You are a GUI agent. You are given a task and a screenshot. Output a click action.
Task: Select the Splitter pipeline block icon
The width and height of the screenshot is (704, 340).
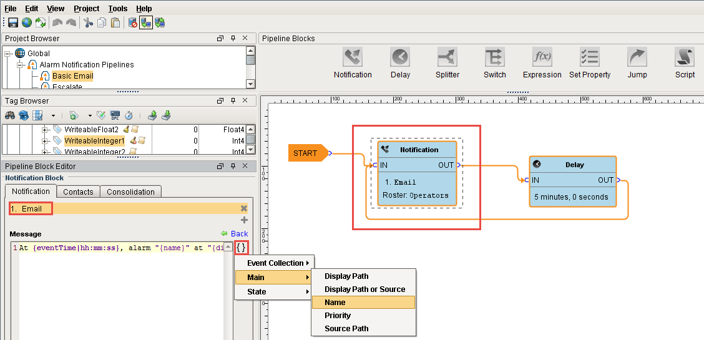pos(447,58)
